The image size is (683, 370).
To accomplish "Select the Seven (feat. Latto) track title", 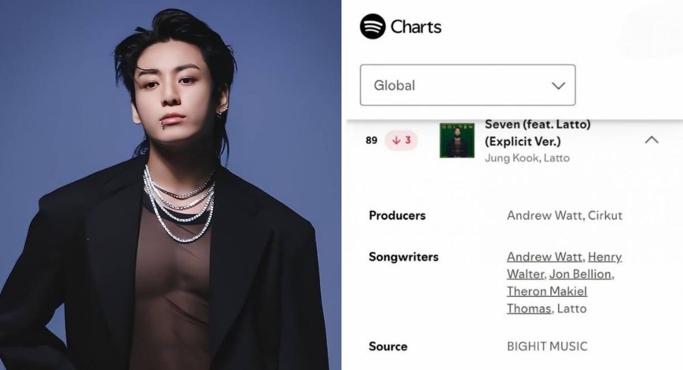I will (x=538, y=132).
